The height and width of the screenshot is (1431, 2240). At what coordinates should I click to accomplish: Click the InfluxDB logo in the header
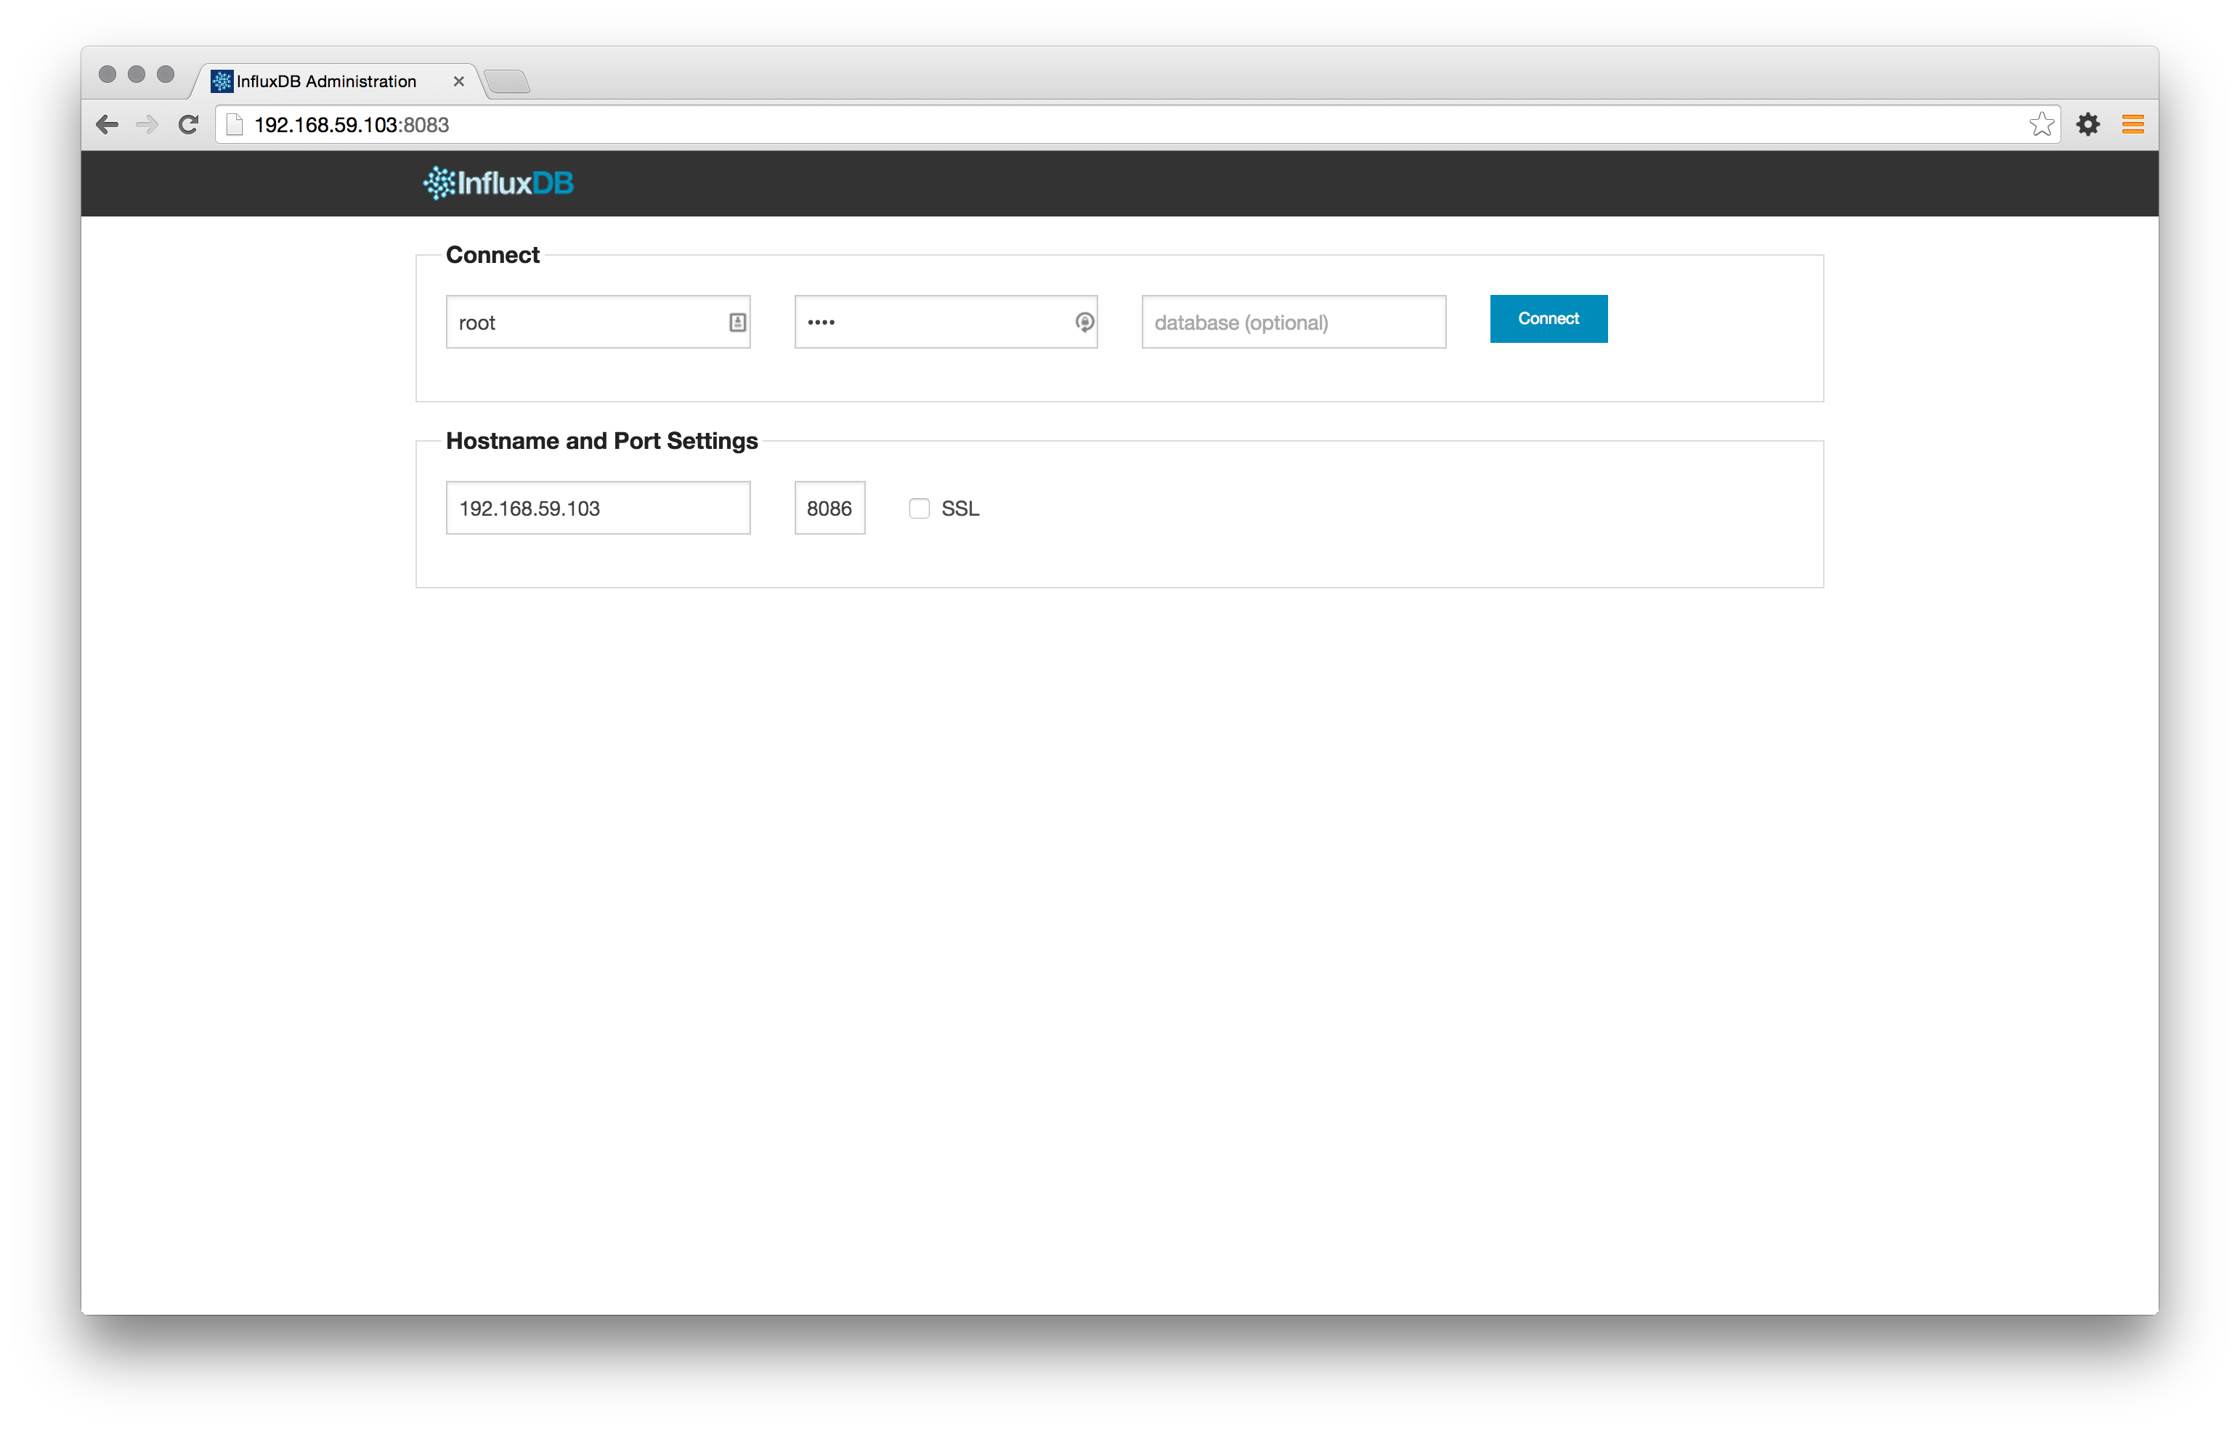[498, 183]
